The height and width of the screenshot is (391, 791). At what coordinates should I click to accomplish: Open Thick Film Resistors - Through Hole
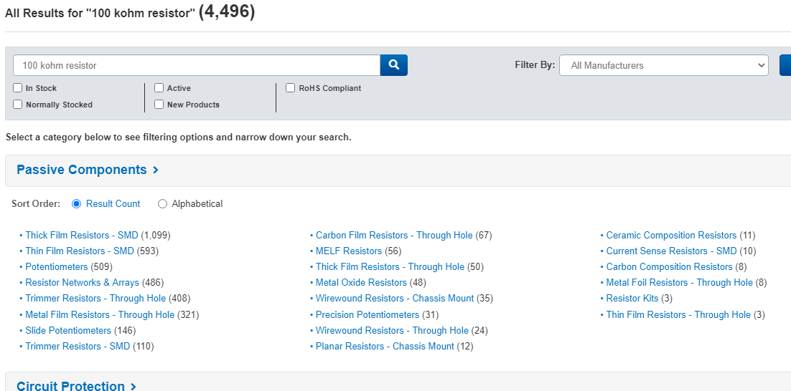pyautogui.click(x=390, y=266)
